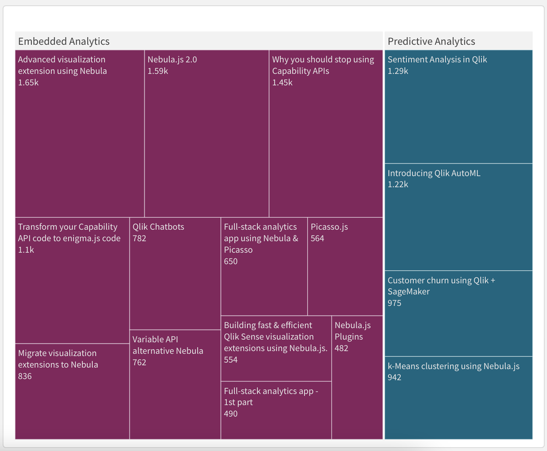Click the 650 value label
The width and height of the screenshot is (547, 451).
pos(231,261)
